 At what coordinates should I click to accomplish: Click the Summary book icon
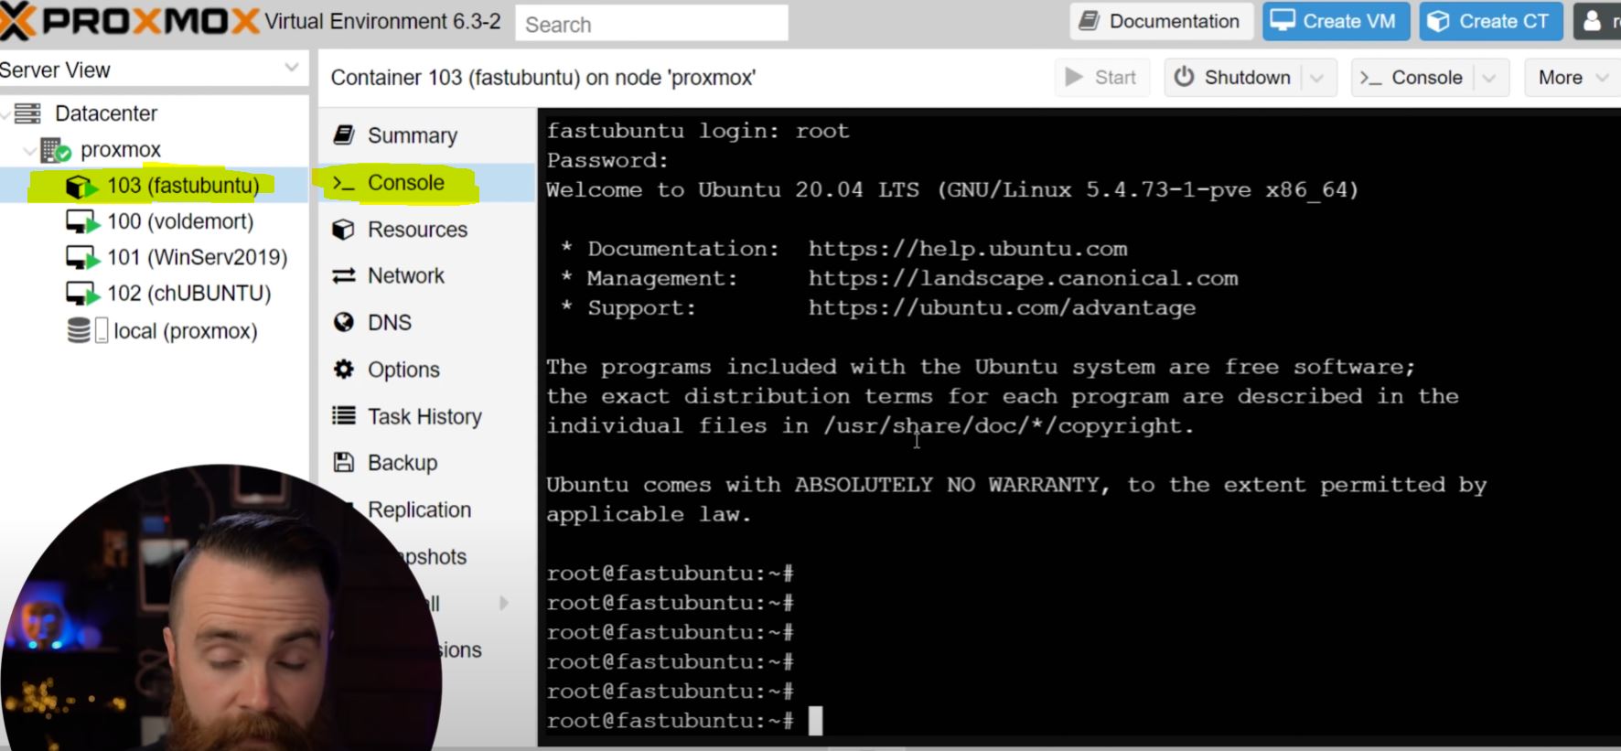click(344, 135)
